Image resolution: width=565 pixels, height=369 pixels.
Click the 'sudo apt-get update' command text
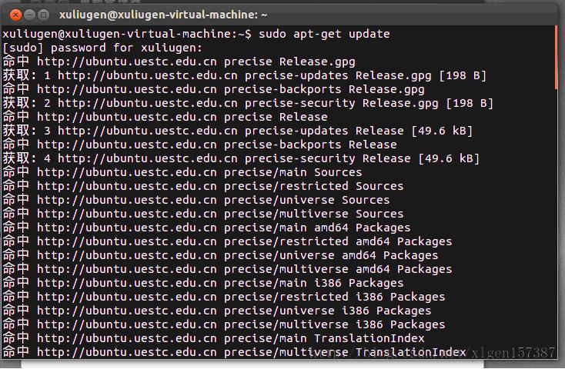324,34
